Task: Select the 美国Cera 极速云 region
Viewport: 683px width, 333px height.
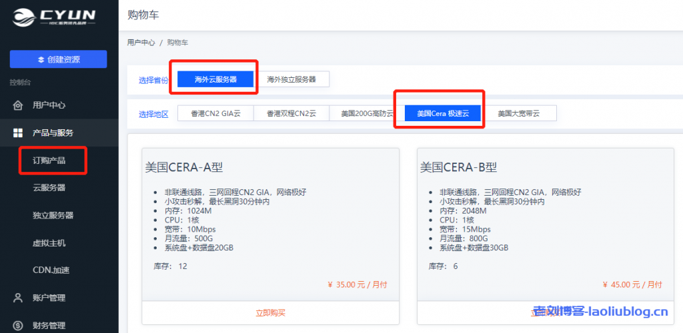Action: pyautogui.click(x=443, y=113)
